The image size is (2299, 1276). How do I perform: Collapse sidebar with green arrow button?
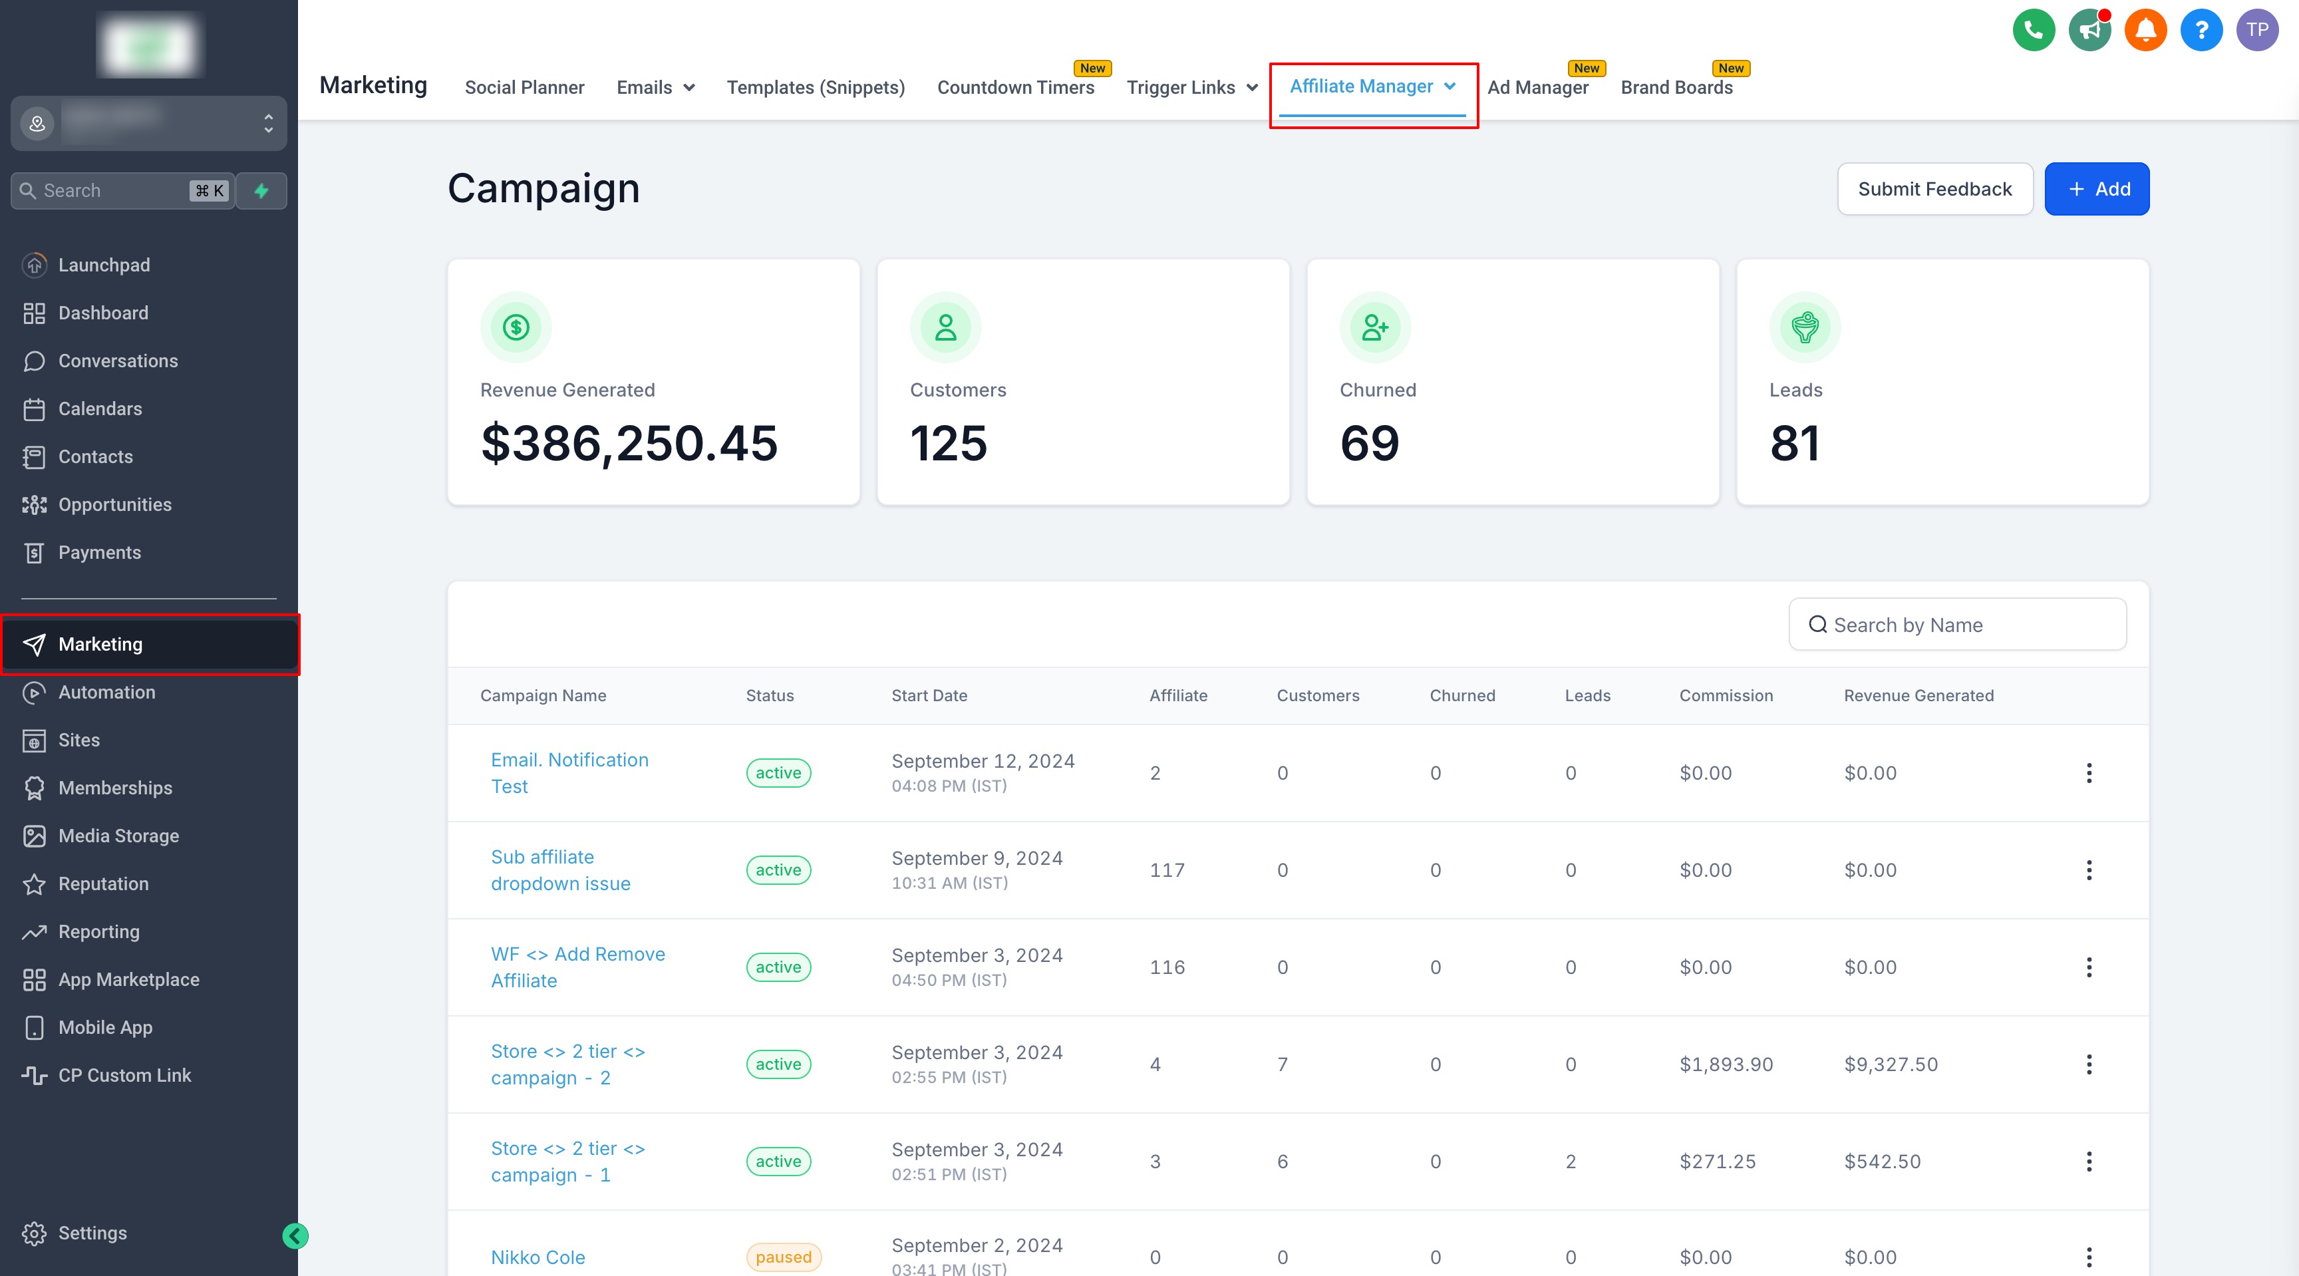pos(295,1236)
